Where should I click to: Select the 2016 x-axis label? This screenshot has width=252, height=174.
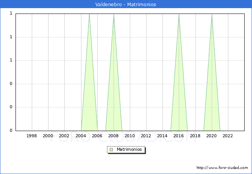point(179,136)
